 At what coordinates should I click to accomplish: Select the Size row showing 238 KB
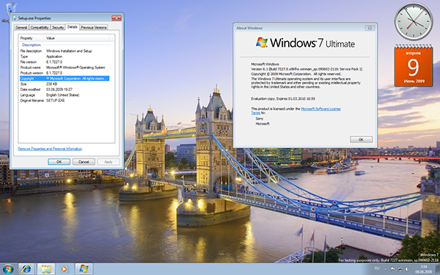tap(65, 84)
